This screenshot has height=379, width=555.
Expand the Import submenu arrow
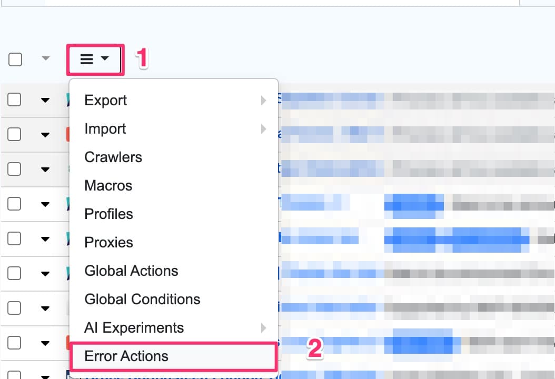(264, 128)
